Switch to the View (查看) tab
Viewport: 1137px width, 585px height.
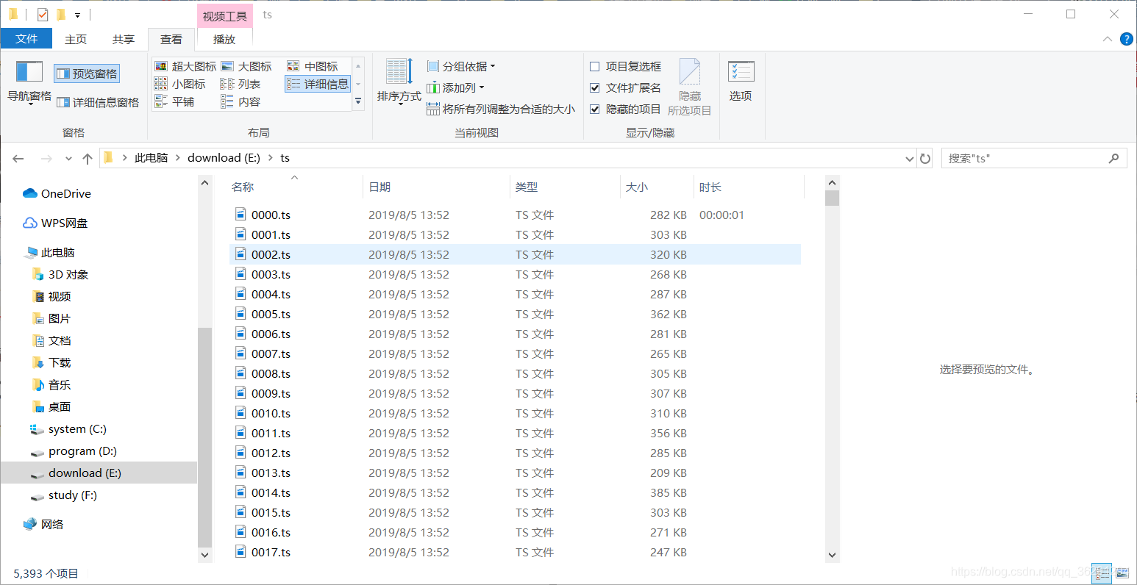point(171,39)
